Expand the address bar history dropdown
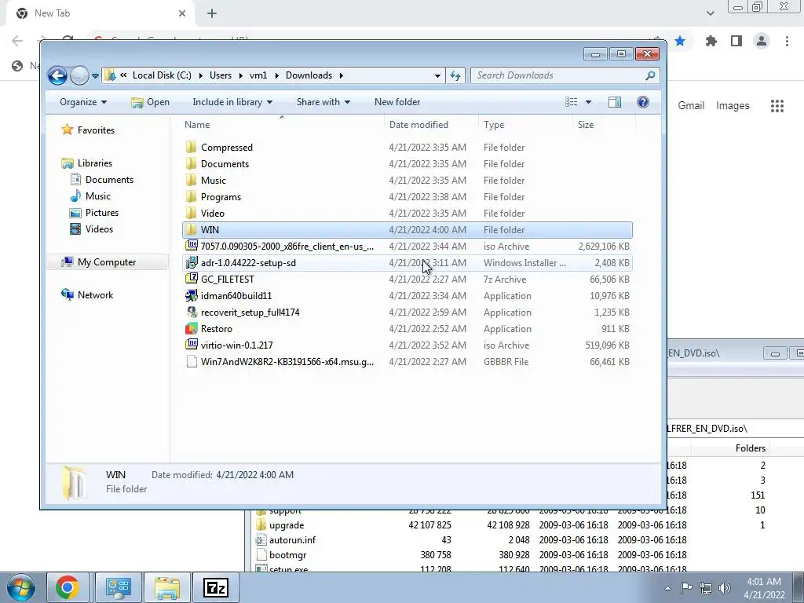 (437, 76)
